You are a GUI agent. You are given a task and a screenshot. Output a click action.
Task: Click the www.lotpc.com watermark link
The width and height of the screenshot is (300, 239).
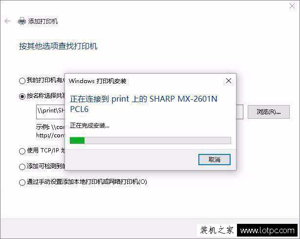click(x=267, y=230)
